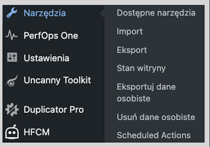Choose Import from the submenu
The width and height of the screenshot is (210, 147).
(130, 32)
